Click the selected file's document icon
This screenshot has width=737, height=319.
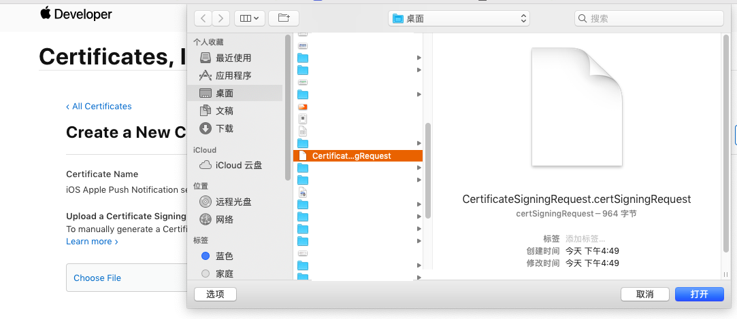pyautogui.click(x=303, y=155)
